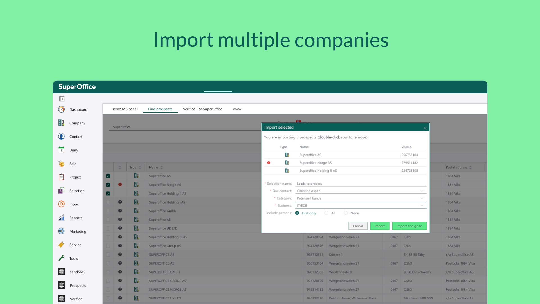Click the Selection name input field
Screen dimensions: 540x304
coord(361,183)
